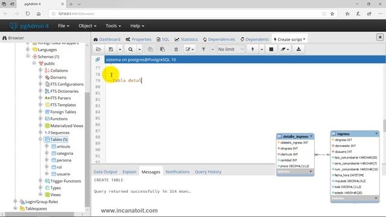Select the usuario table

pos(63,174)
